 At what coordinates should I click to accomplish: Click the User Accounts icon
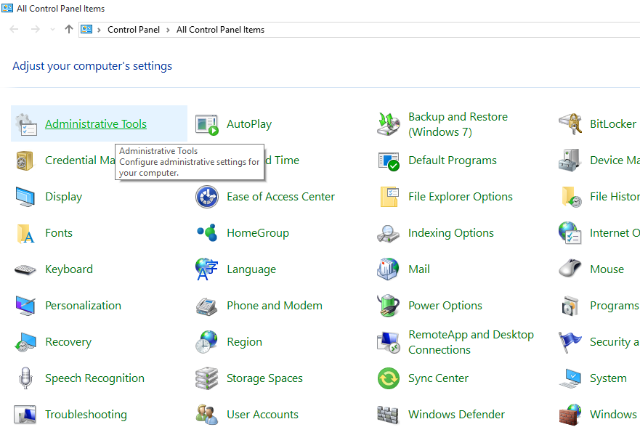click(x=206, y=415)
